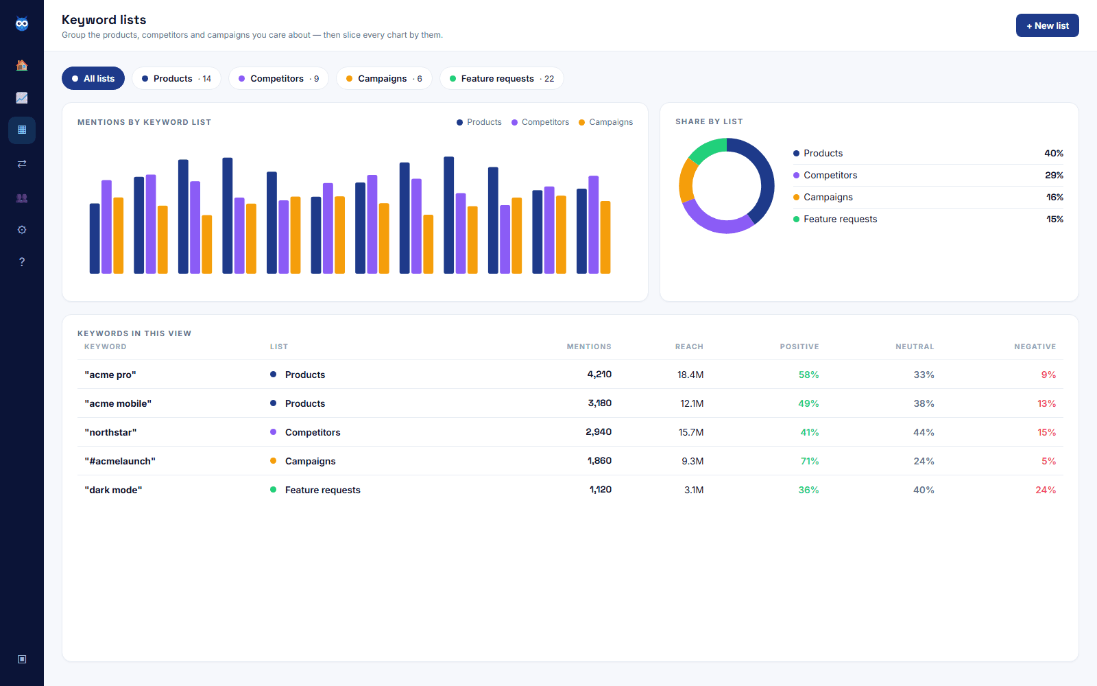
Task: Filter by the Competitors list tab
Action: point(278,78)
